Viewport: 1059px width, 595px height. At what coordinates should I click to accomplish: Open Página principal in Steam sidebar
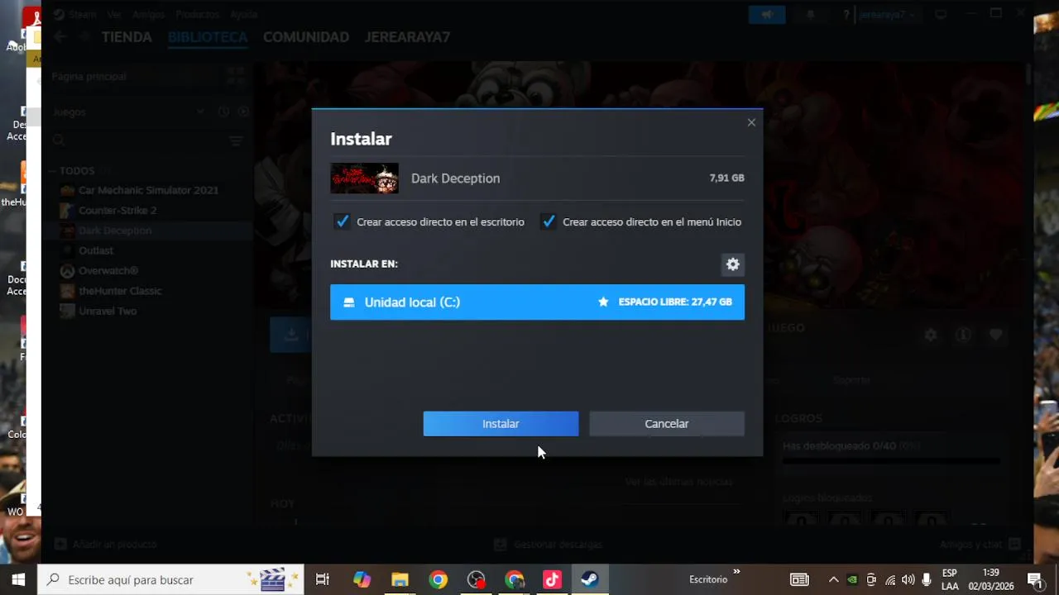[89, 76]
